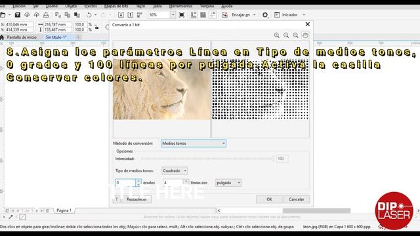
Task: Open the Mapas de bits menu
Action: pos(116,6)
